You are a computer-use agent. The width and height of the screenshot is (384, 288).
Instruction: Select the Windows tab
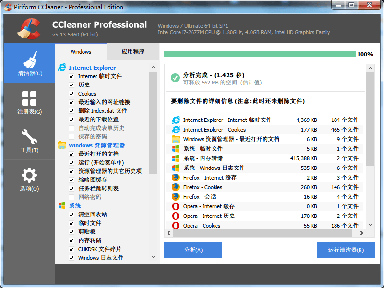(81, 51)
